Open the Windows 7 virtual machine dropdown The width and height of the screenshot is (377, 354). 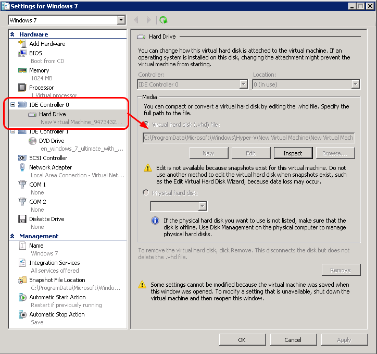coord(121,20)
